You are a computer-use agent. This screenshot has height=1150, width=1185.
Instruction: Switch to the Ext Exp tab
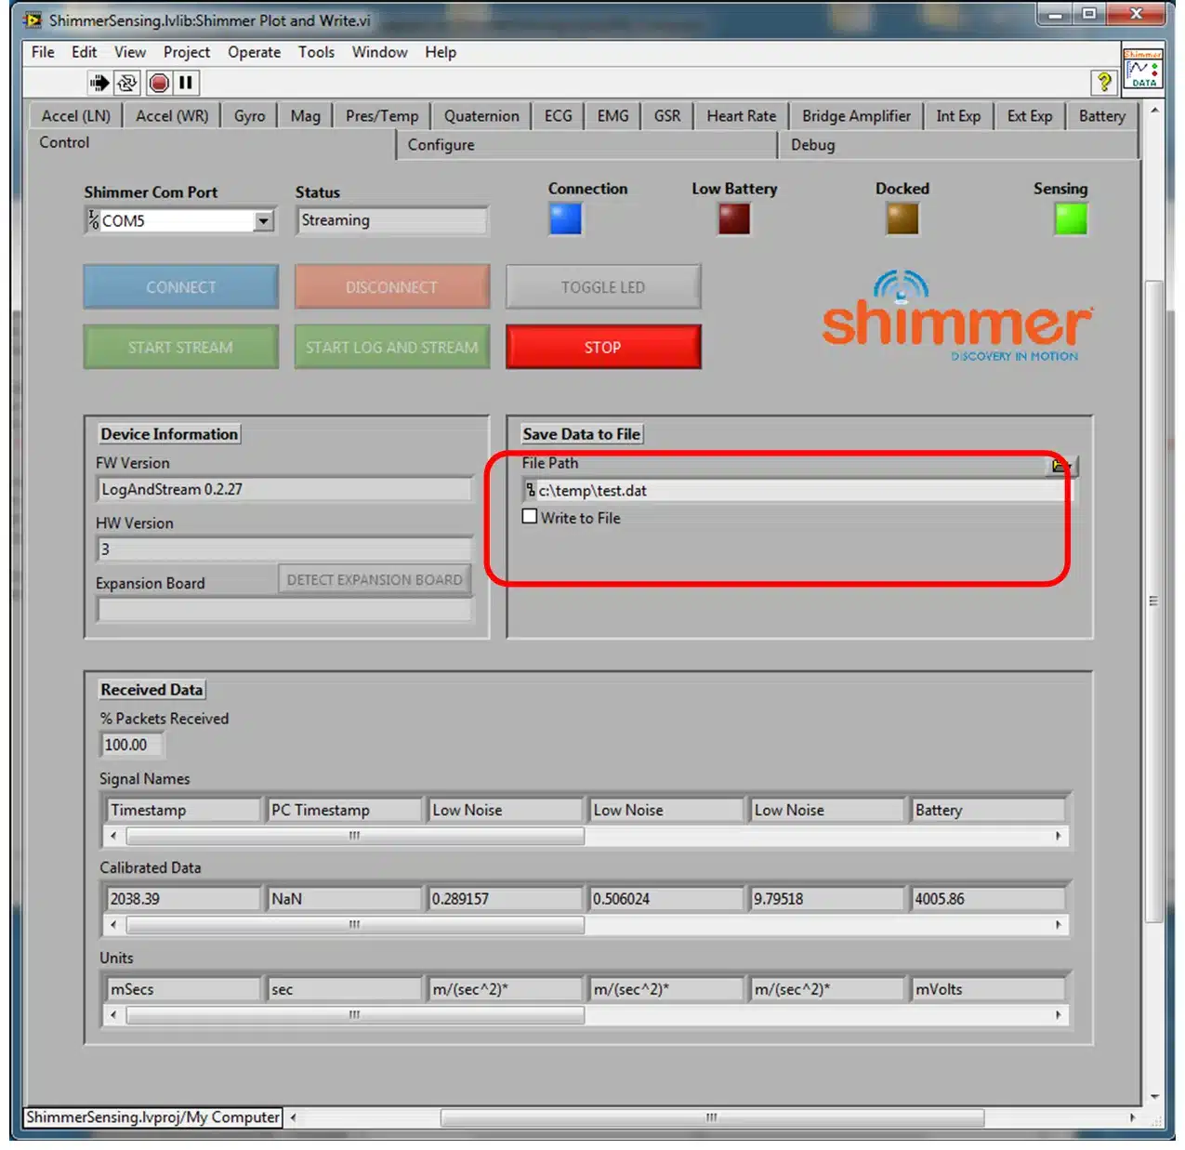tap(1030, 116)
